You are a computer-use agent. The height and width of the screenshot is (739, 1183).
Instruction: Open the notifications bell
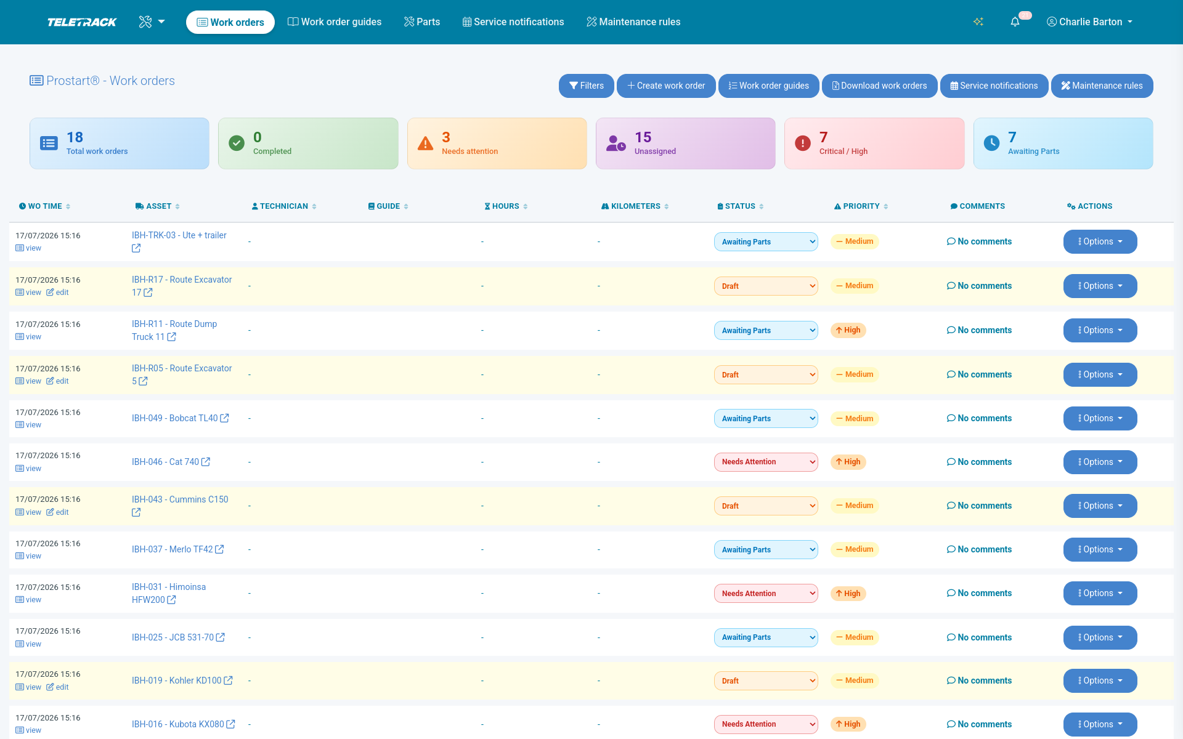(1015, 22)
